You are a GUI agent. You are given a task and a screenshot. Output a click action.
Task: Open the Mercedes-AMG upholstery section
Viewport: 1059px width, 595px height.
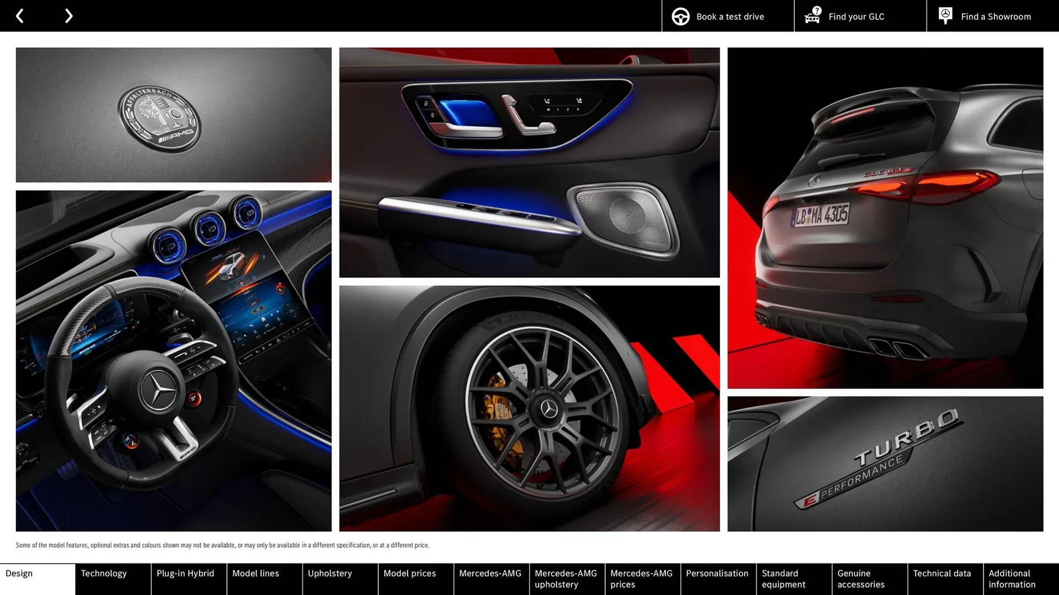click(x=566, y=578)
